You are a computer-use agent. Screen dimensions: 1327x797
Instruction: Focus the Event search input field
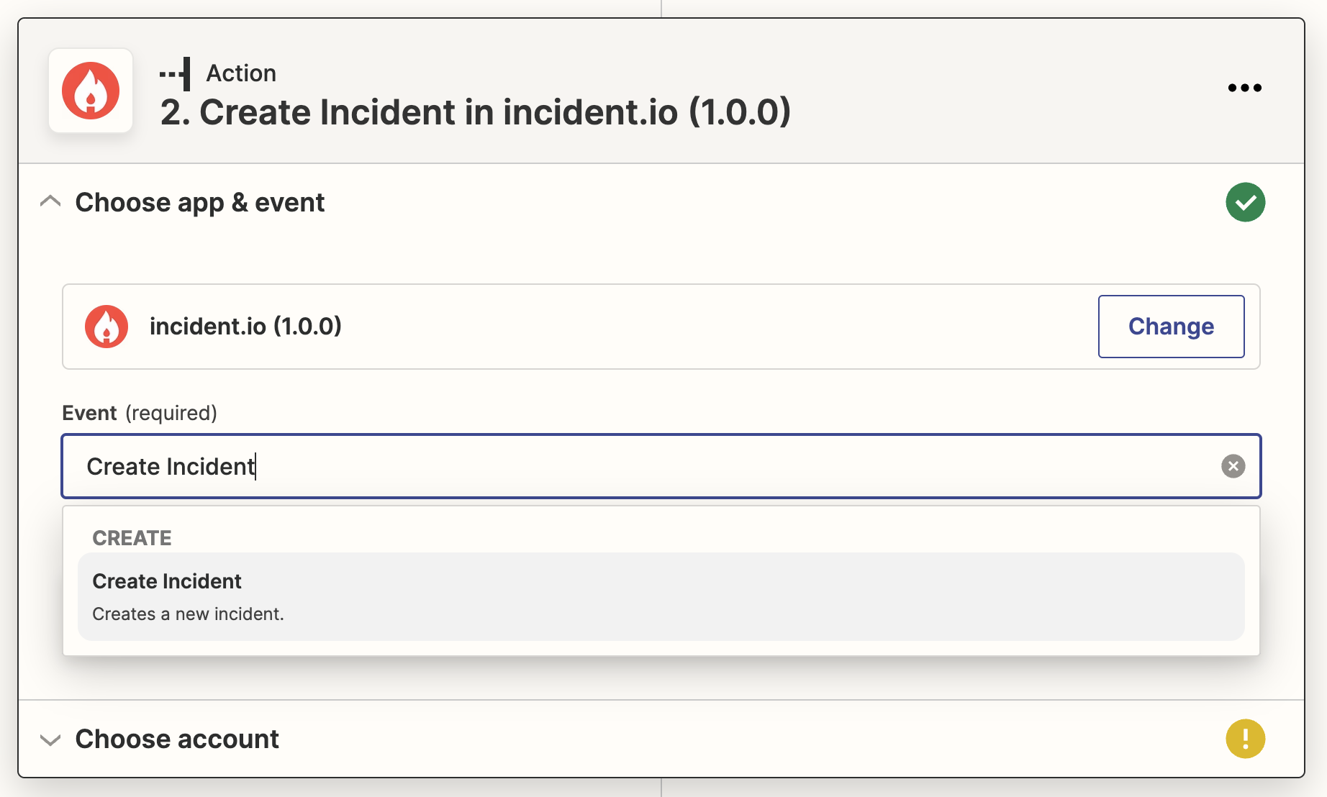(x=648, y=466)
